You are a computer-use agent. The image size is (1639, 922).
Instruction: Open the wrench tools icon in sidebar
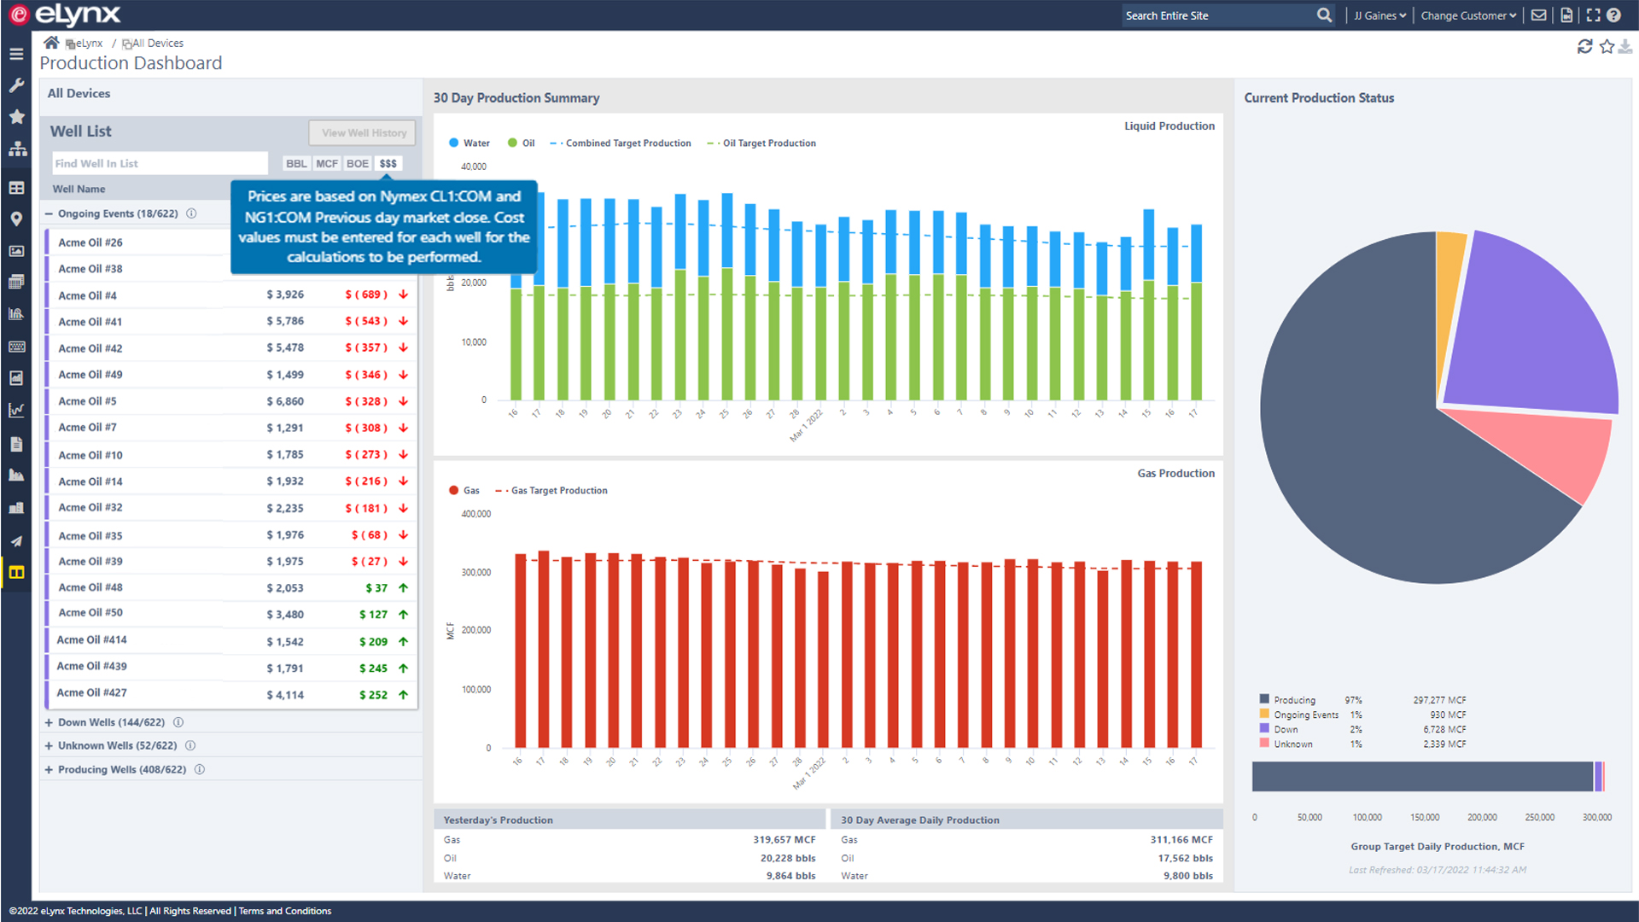click(x=16, y=85)
